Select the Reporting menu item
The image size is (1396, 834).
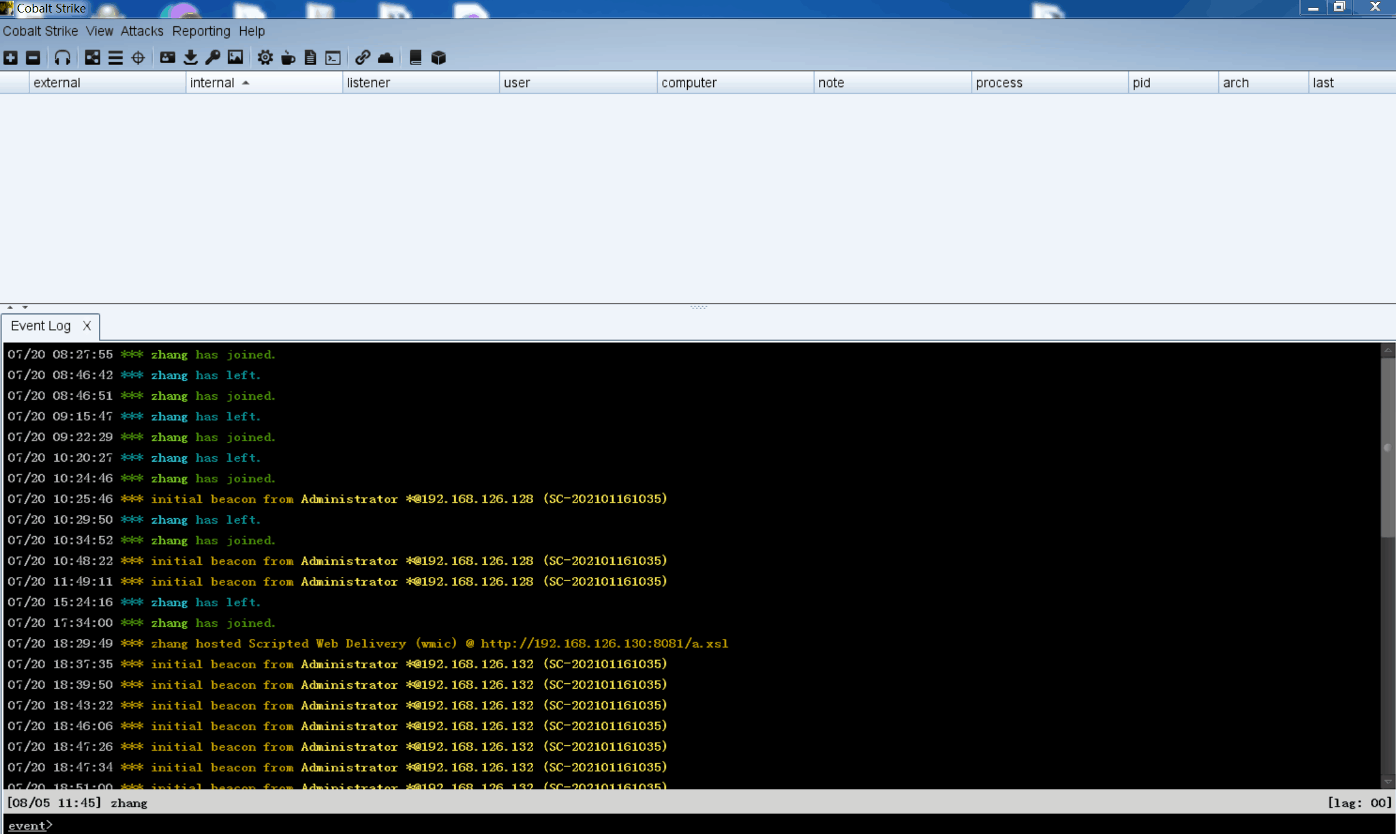click(x=200, y=31)
